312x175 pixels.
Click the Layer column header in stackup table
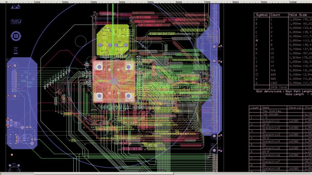pyautogui.click(x=255, y=107)
